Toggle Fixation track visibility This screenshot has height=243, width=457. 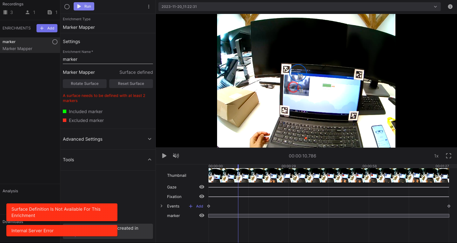(202, 196)
